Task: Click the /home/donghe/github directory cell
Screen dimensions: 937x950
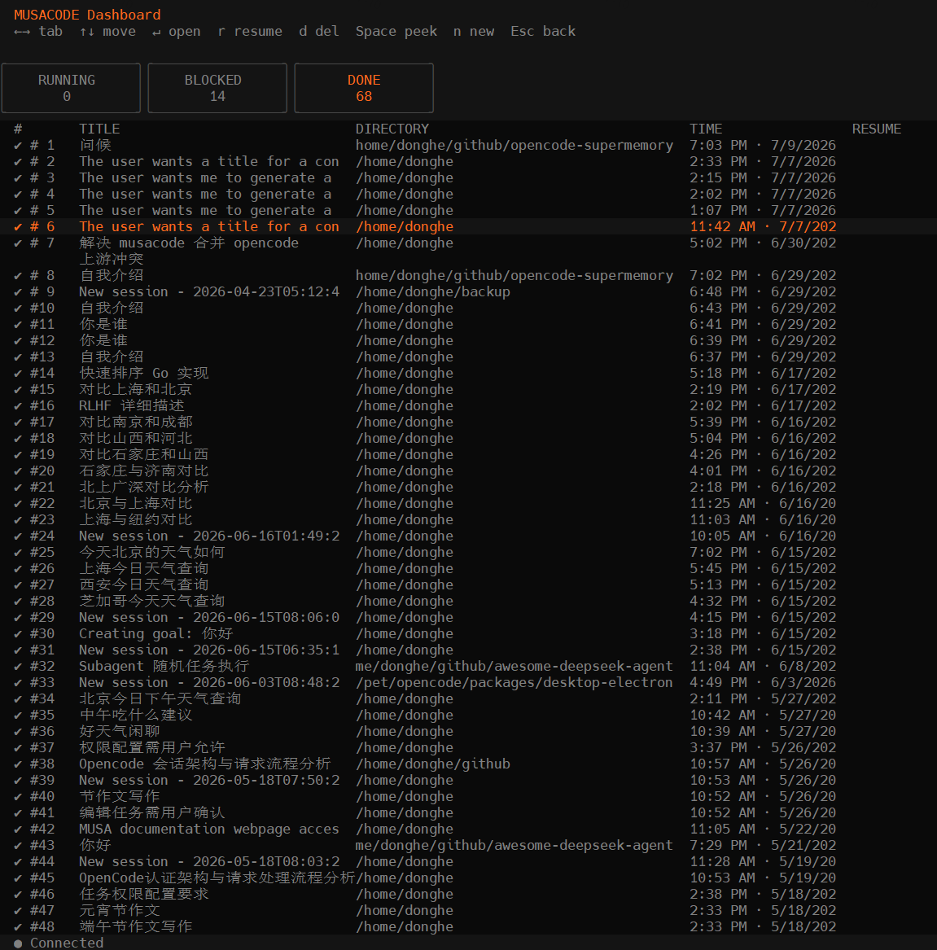Action: pyautogui.click(x=433, y=764)
